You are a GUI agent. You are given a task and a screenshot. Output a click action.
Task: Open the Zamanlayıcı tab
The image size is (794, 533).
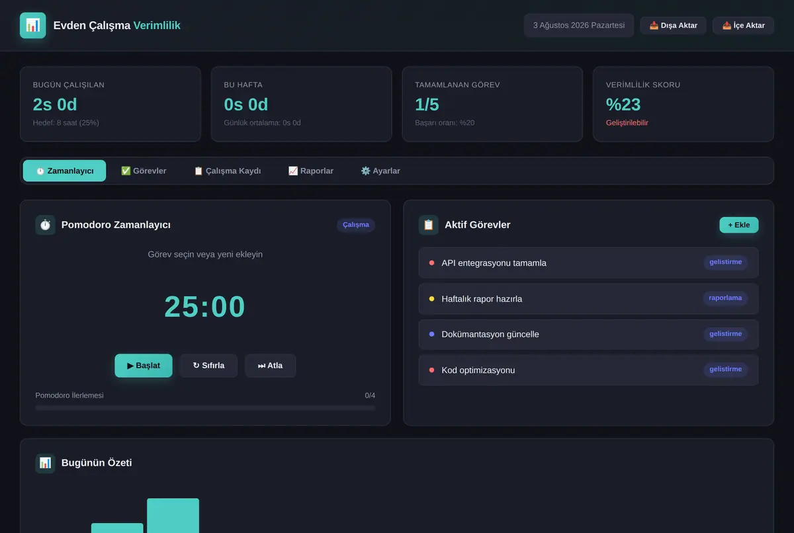click(64, 171)
